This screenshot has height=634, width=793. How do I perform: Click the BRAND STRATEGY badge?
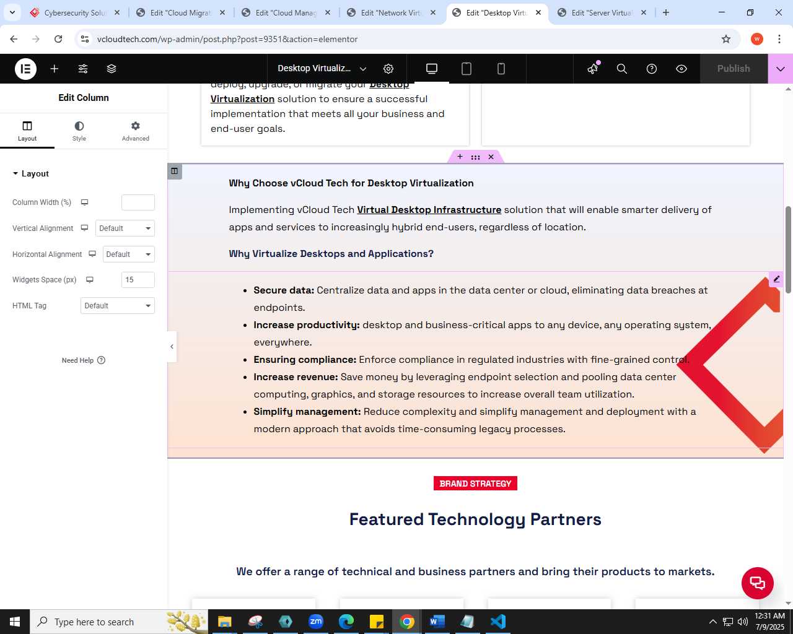coord(475,484)
